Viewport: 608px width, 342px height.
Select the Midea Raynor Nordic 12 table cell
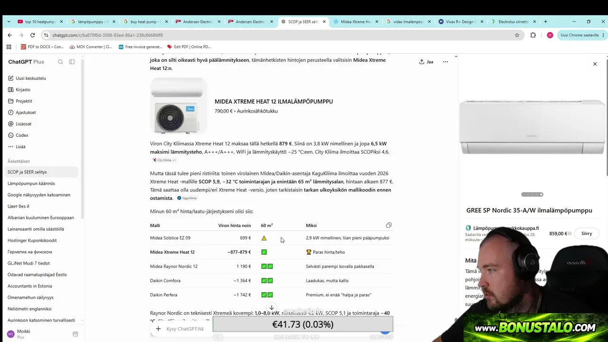coord(174,266)
